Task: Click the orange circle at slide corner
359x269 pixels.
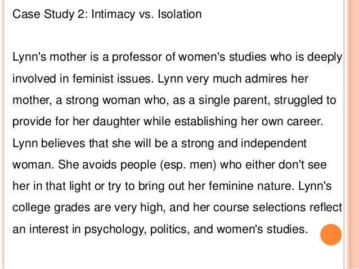Action: (x=331, y=235)
